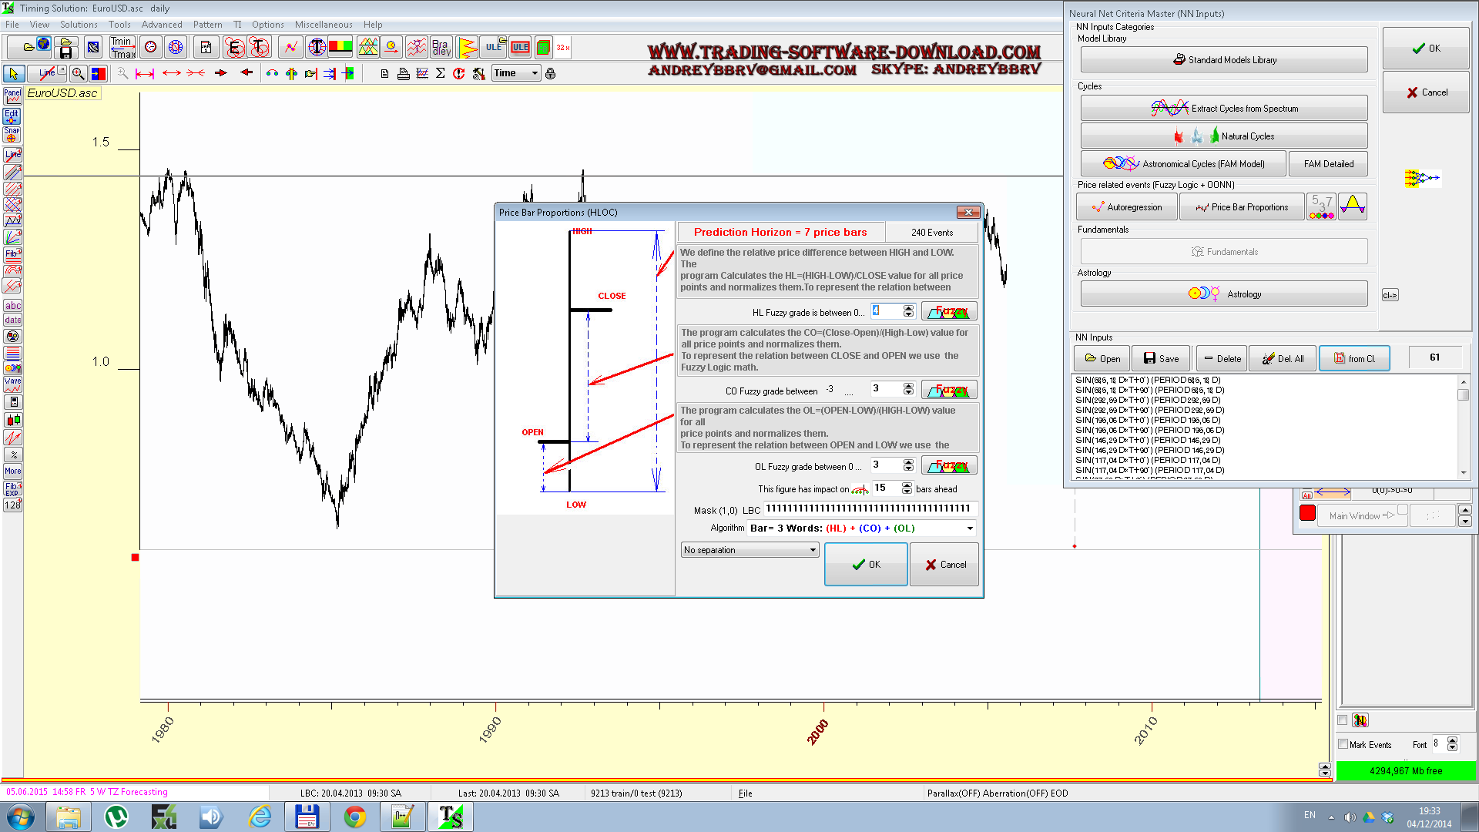Click the Extract Cycles from Spectrum button
This screenshot has height=832, width=1479.
tap(1224, 109)
